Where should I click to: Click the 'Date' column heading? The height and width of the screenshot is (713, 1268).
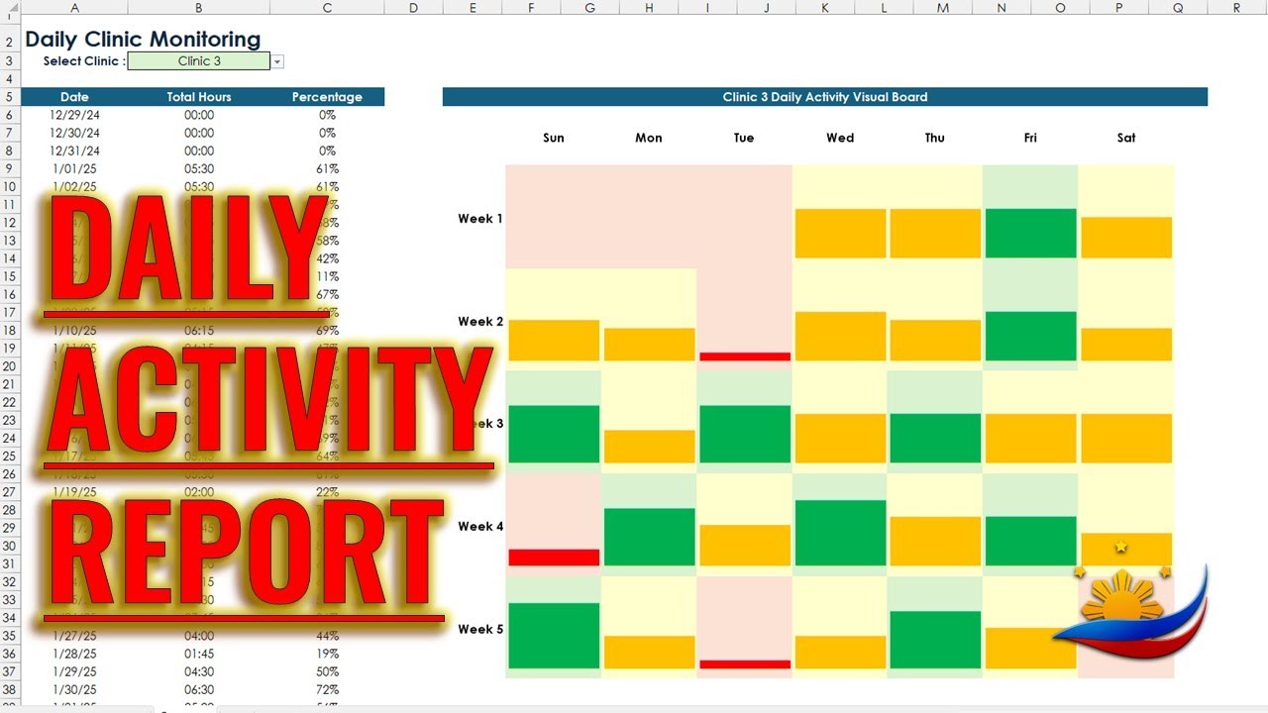(x=74, y=97)
